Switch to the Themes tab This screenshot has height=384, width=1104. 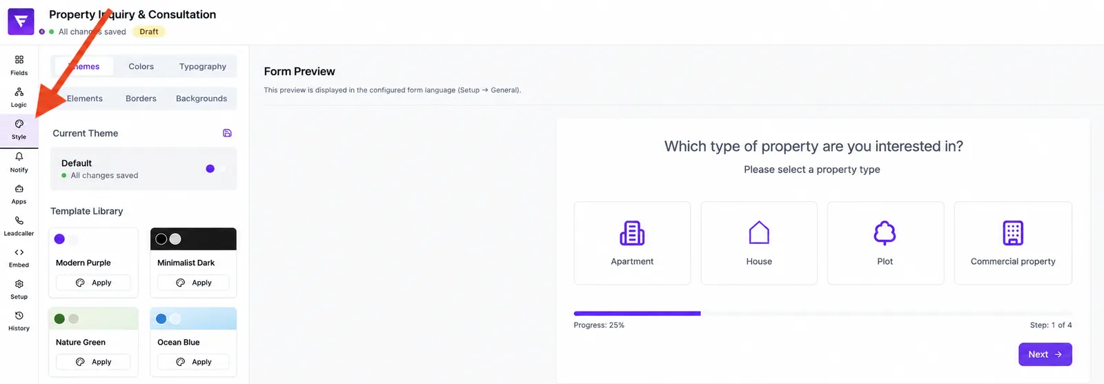pos(84,66)
